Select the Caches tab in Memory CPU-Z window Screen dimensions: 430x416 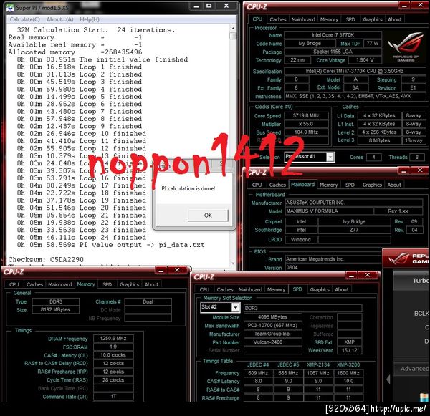tap(34, 284)
